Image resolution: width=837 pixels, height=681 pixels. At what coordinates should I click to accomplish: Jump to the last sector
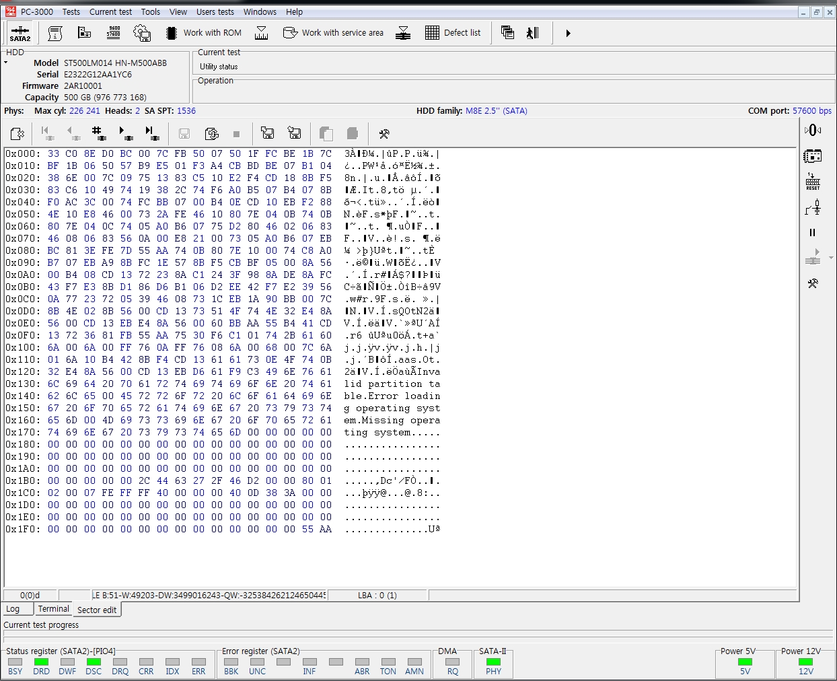click(x=152, y=133)
